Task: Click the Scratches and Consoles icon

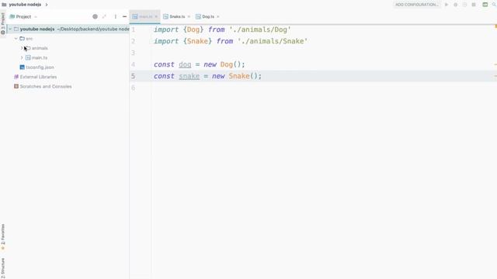Action: (16, 86)
